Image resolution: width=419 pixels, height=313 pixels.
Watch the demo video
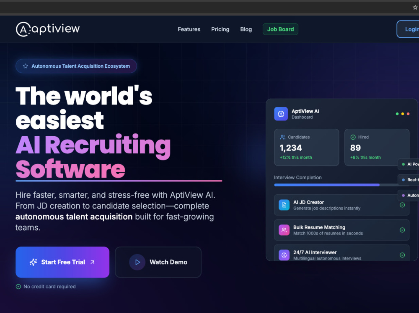(158, 262)
